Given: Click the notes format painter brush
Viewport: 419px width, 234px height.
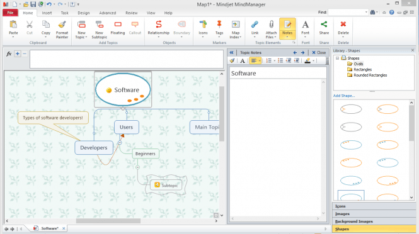Looking at the screenshot, I should point(232,60).
